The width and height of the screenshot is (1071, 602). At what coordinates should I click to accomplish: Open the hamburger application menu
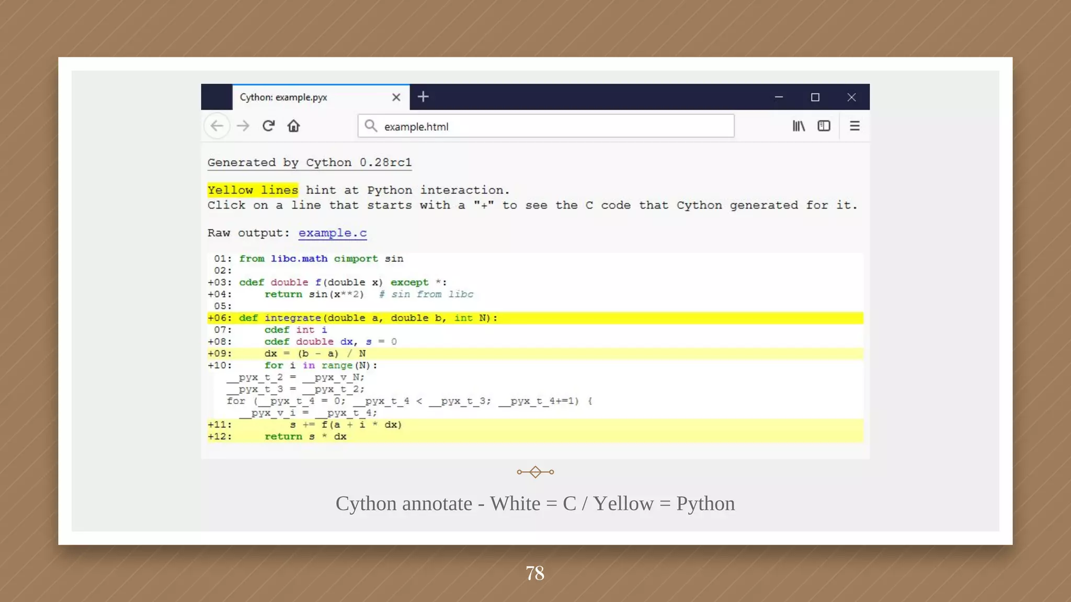pyautogui.click(x=854, y=126)
